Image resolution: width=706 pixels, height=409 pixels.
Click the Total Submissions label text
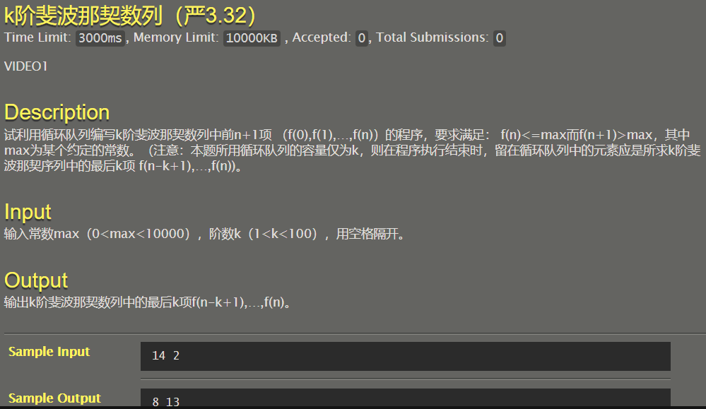click(433, 37)
